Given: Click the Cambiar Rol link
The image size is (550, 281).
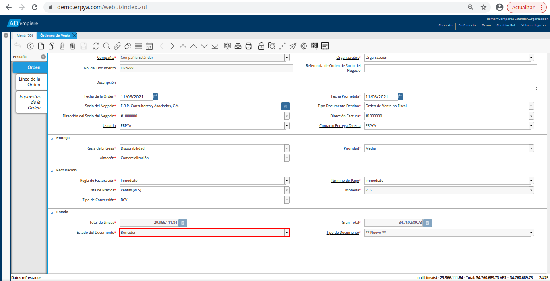Looking at the screenshot, I should (x=506, y=25).
